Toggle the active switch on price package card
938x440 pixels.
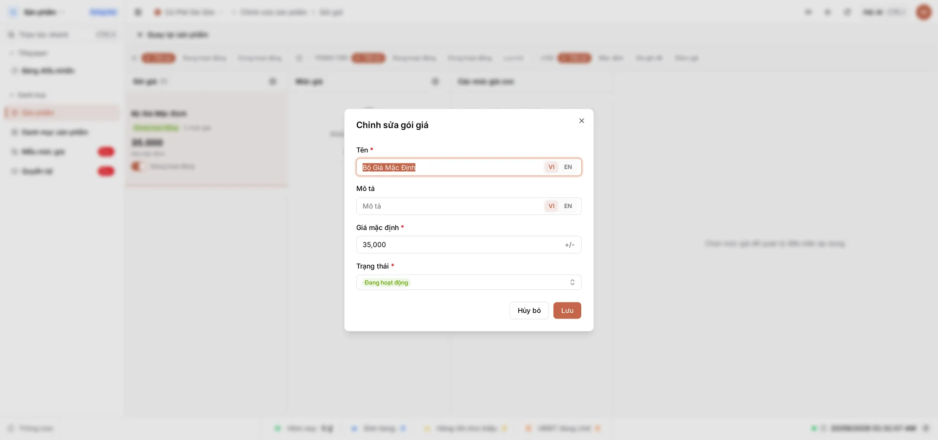tap(138, 167)
